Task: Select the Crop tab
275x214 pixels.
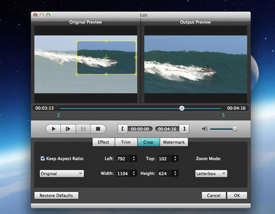Action: tap(148, 142)
